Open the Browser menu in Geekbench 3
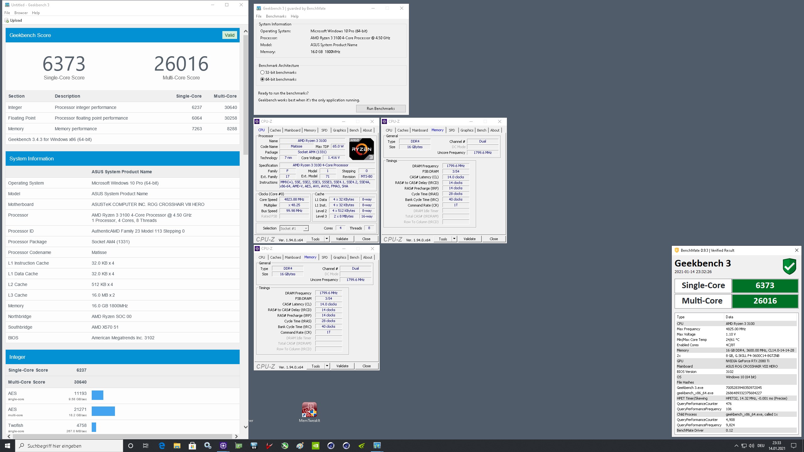 [21, 13]
